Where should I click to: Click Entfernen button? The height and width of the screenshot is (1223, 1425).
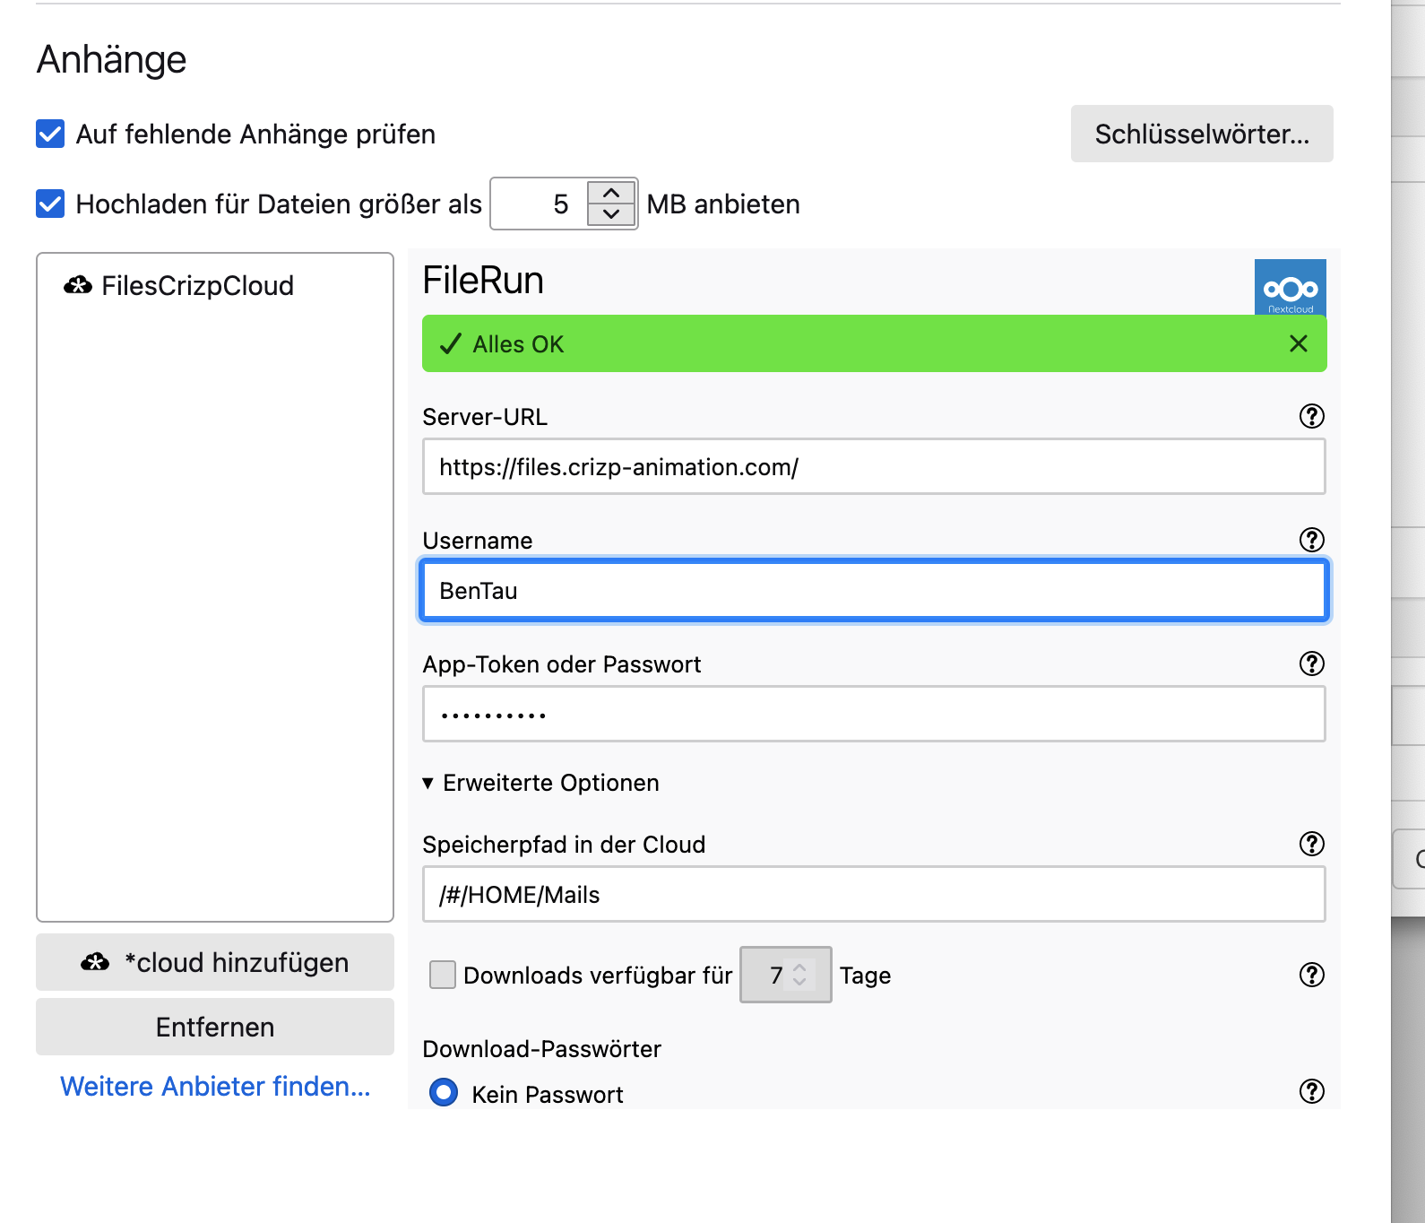pyautogui.click(x=215, y=1027)
